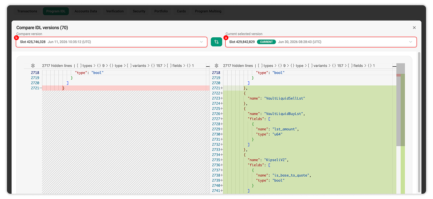Click the "lst_amount" field name value
Image resolution: width=433 pixels, height=199 pixels.
[x=285, y=129]
